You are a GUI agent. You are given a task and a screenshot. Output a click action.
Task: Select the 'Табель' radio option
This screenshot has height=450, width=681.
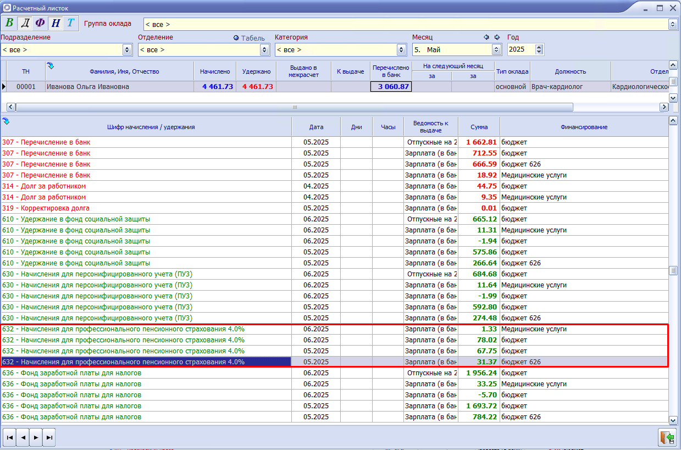[236, 38]
